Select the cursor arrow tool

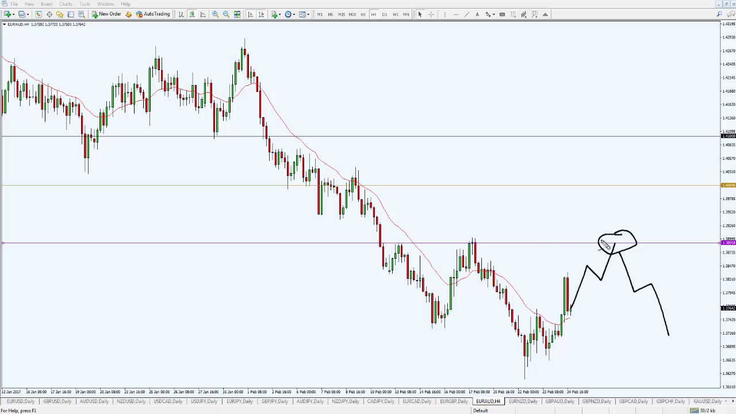[420, 14]
